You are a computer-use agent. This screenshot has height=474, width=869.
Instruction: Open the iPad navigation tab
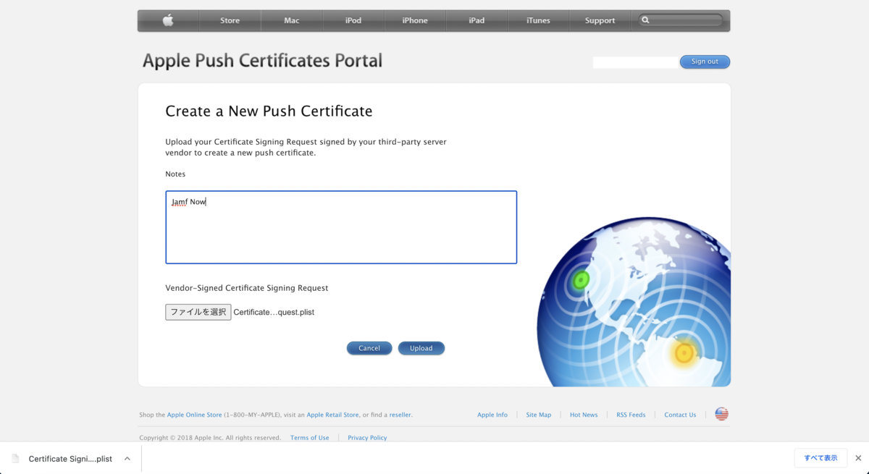(477, 20)
